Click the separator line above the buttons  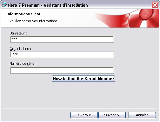click(x=79, y=108)
